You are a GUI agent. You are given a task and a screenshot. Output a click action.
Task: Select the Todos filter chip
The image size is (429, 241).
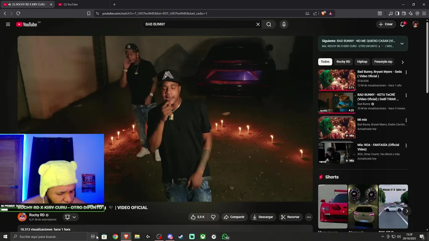pyautogui.click(x=325, y=62)
